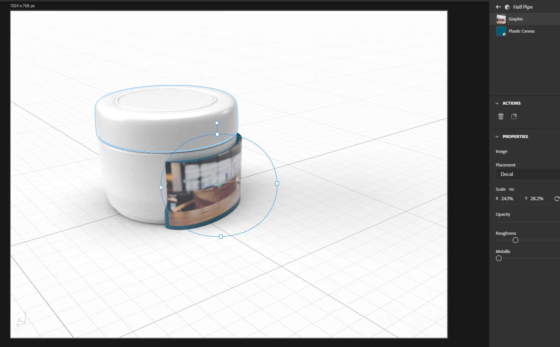Click the decal right scale handle
This screenshot has width=560, height=347.
277,183
